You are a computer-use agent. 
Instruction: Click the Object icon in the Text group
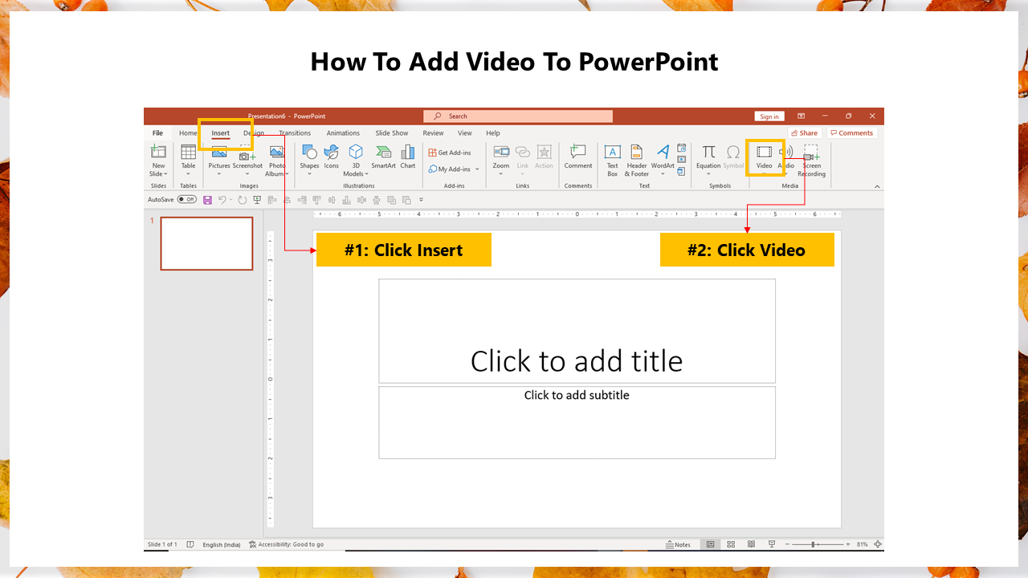click(682, 171)
